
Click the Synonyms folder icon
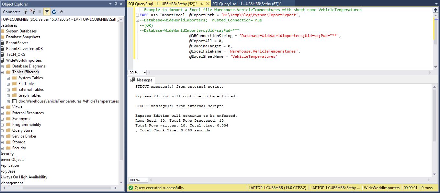tap(8, 119)
